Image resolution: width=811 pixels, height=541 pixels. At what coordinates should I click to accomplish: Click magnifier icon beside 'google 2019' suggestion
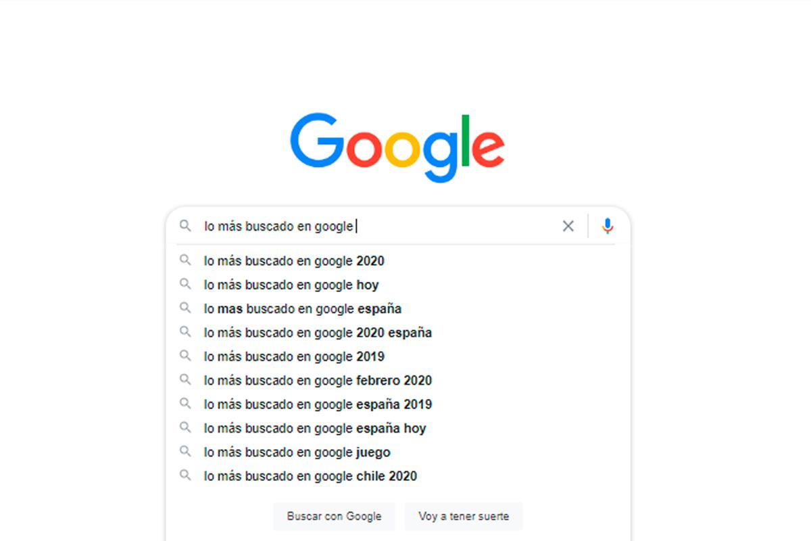[185, 356]
